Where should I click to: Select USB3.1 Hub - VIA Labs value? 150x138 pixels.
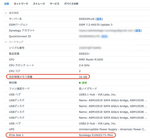(97, 94)
